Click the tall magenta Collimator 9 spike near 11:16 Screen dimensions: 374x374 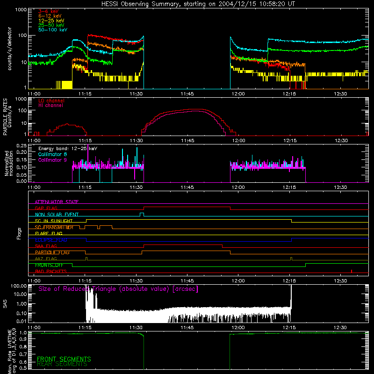[88, 155]
